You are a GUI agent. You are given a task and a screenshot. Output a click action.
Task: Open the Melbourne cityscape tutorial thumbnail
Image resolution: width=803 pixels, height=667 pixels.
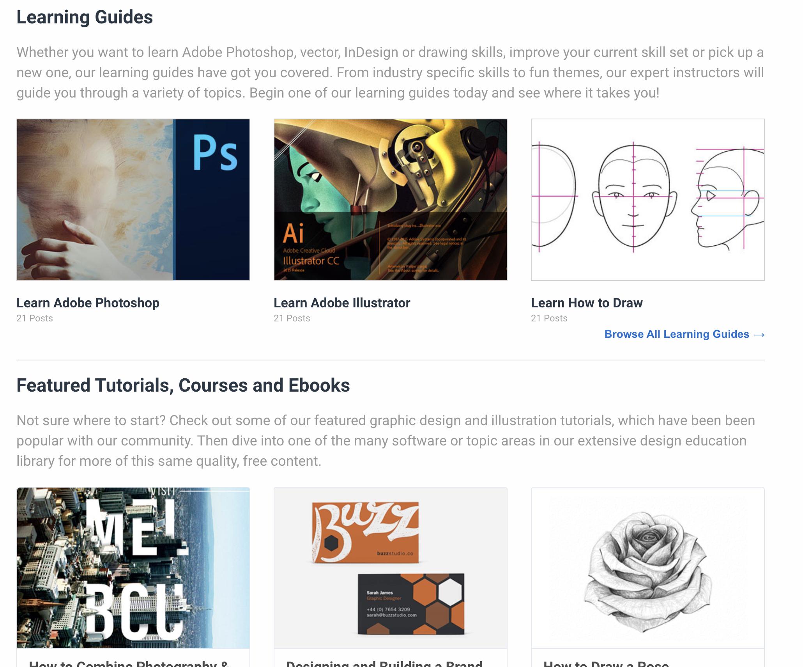pos(133,568)
